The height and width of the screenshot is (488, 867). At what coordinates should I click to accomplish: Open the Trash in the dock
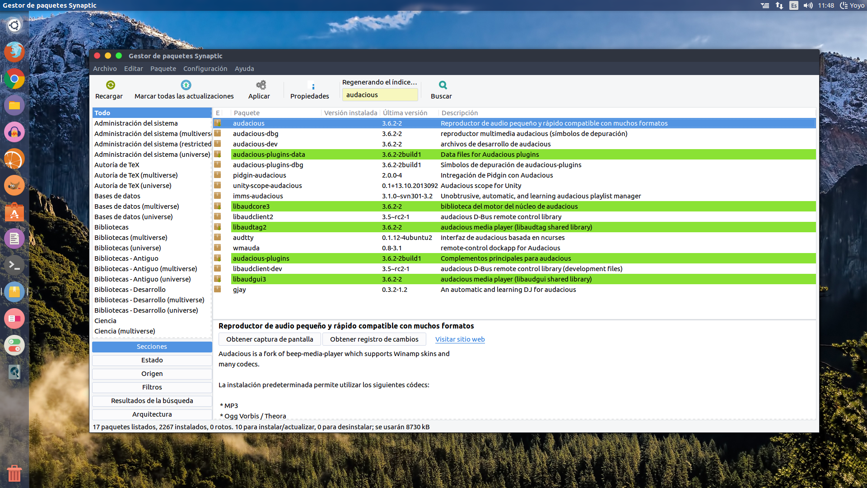point(14,473)
